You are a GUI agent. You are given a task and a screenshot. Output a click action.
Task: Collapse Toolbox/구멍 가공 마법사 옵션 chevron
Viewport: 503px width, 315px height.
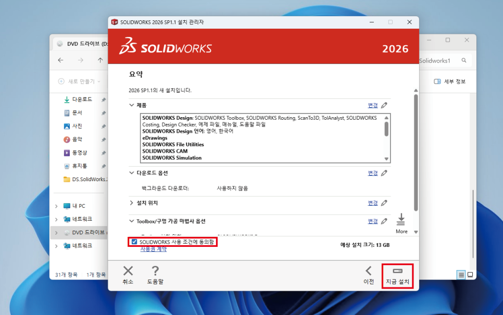(132, 221)
